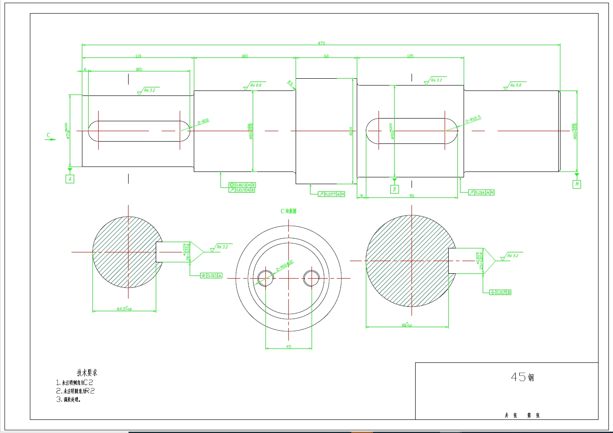Select the 0.015 A symmetry tolerance frame

coord(211,275)
